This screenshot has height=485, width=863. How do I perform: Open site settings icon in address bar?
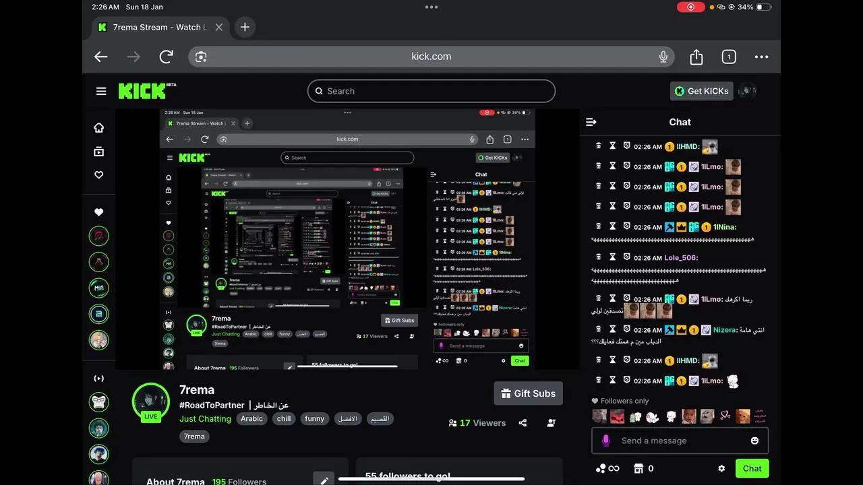201,57
